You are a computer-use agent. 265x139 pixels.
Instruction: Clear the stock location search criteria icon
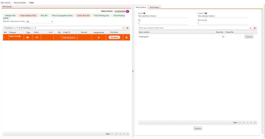[x=255, y=28]
